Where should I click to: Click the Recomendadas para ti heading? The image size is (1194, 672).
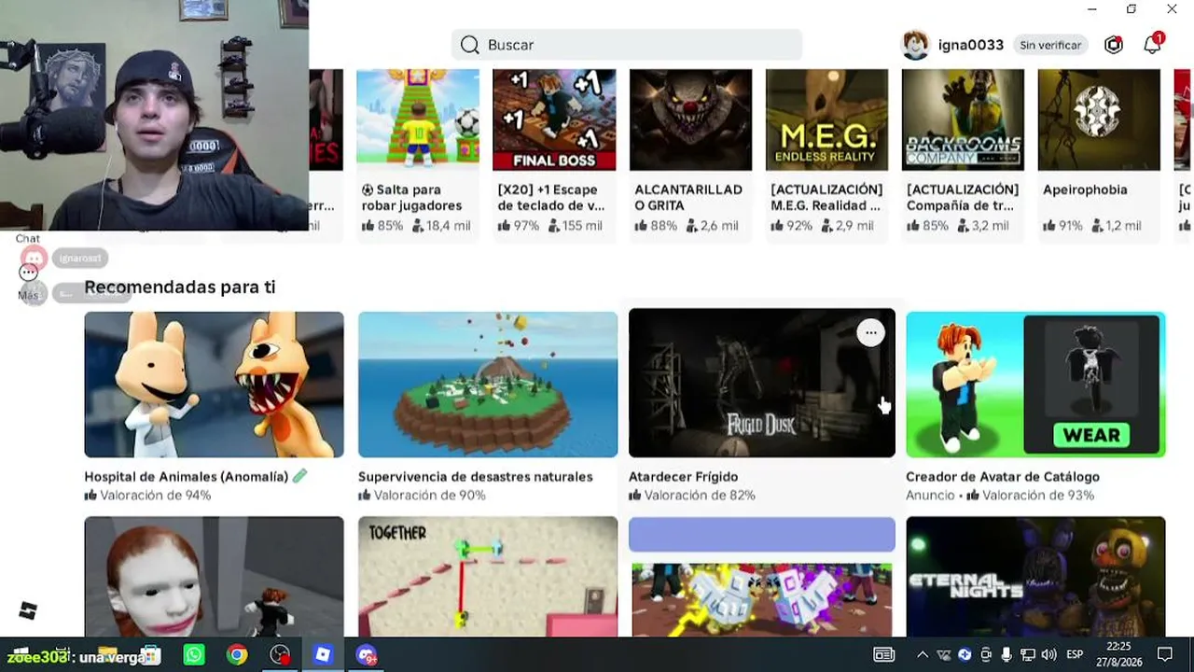coord(180,287)
